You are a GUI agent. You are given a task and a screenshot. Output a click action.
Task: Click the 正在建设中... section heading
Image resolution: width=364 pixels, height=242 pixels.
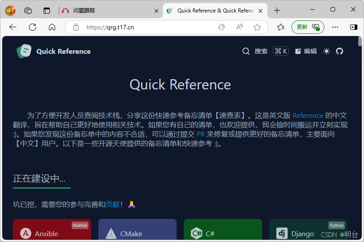(39, 179)
